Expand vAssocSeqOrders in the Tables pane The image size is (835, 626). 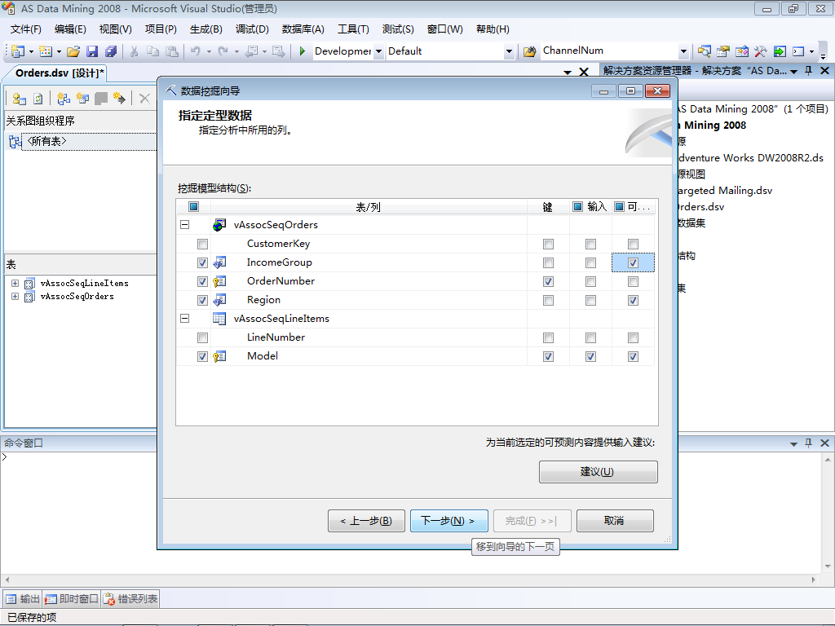15,297
